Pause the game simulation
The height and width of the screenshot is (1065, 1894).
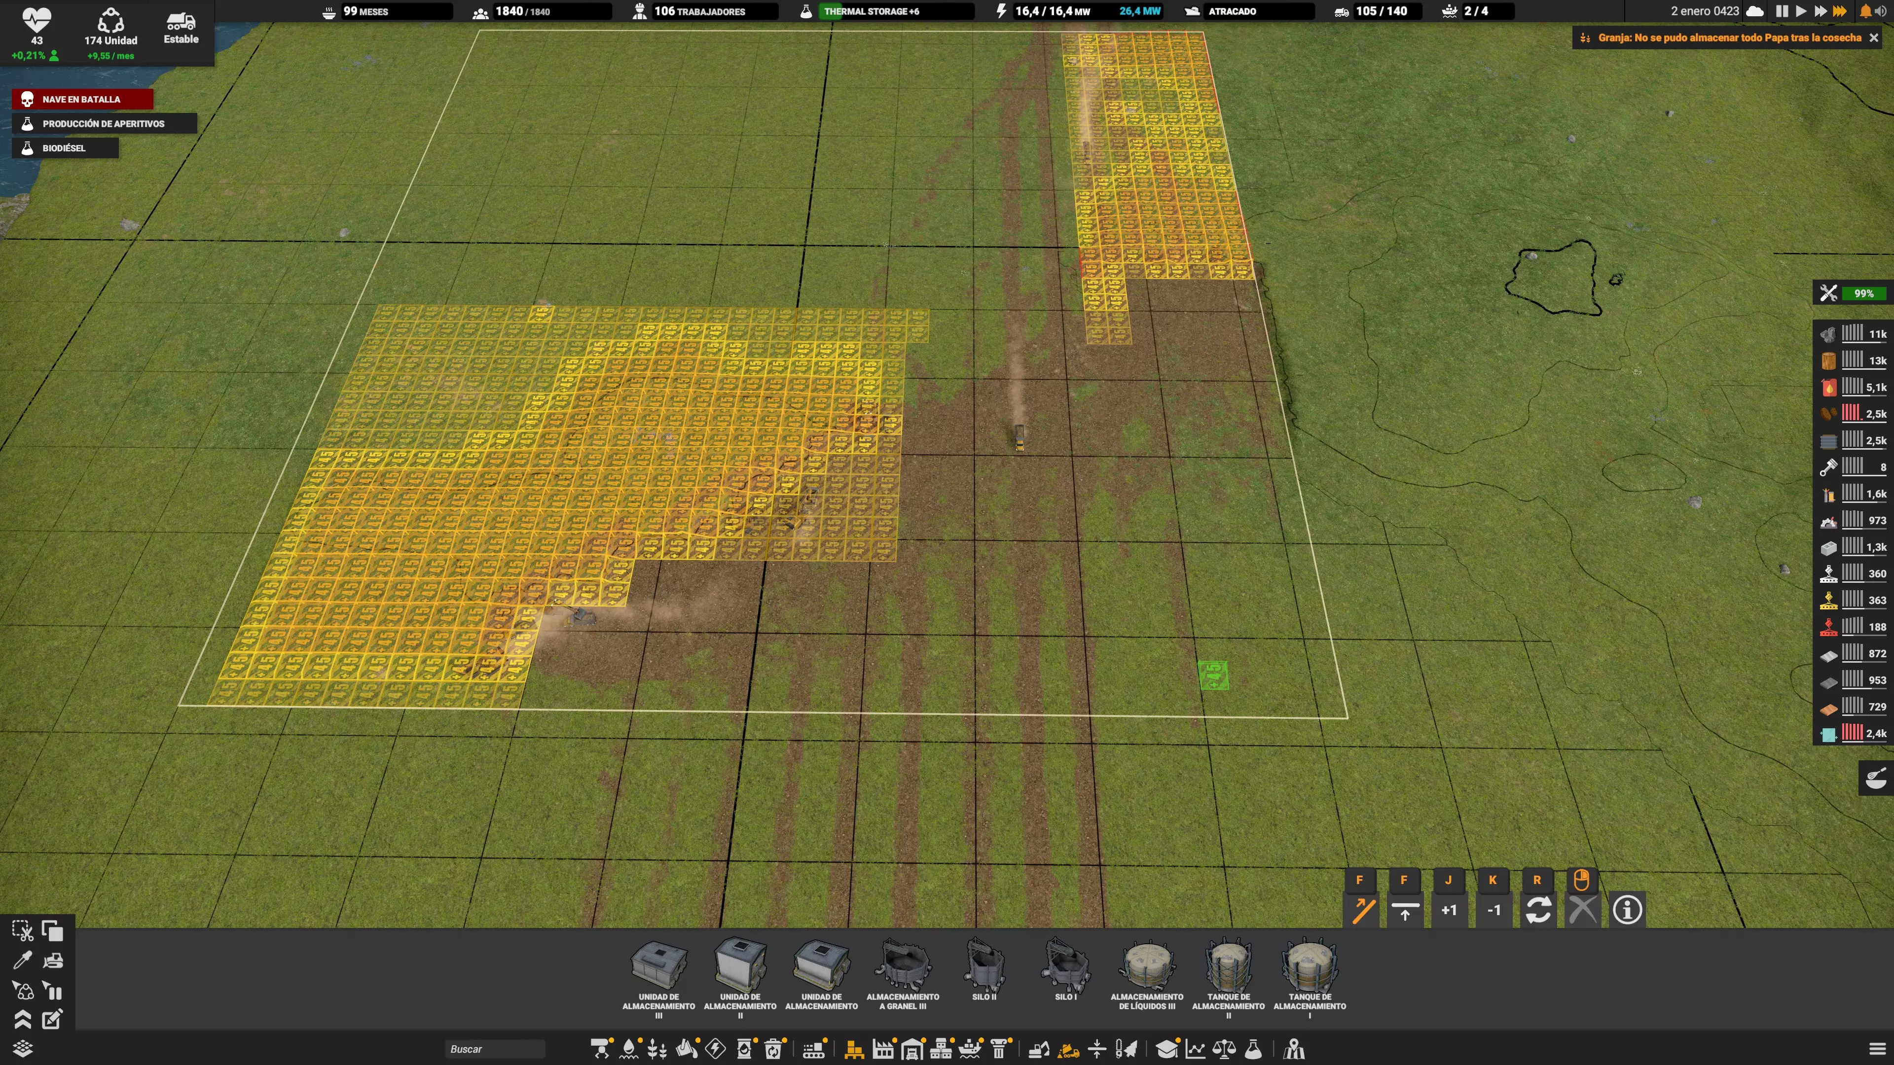click(x=1782, y=11)
